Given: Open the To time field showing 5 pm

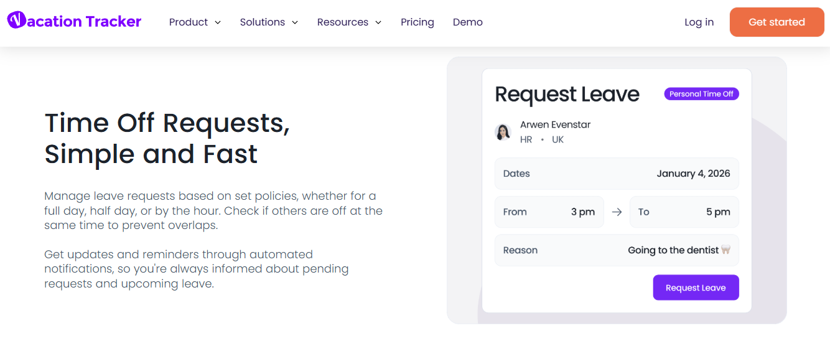Looking at the screenshot, I should [x=684, y=212].
